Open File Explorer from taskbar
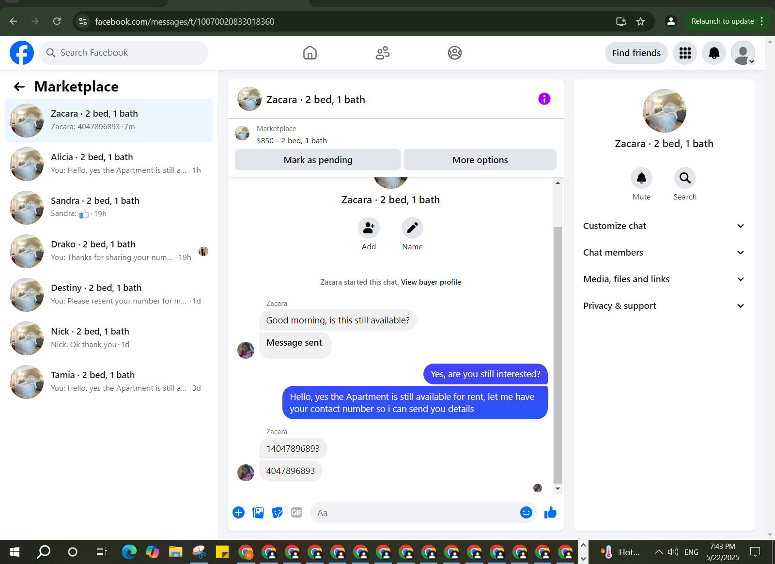Image resolution: width=775 pixels, height=564 pixels. 175,552
